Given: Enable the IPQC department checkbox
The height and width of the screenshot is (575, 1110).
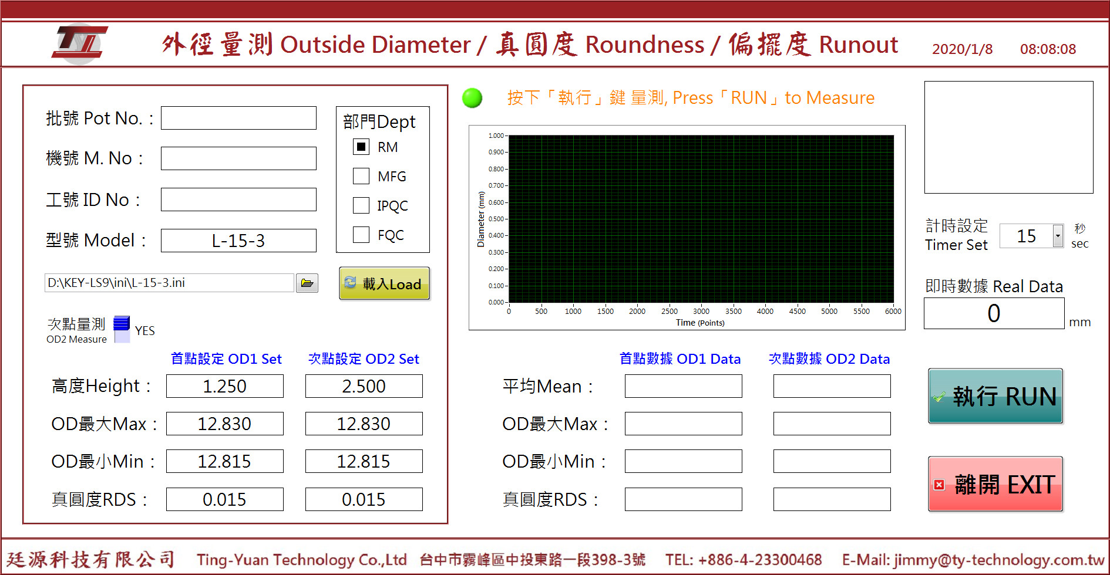Looking at the screenshot, I should click(x=361, y=205).
